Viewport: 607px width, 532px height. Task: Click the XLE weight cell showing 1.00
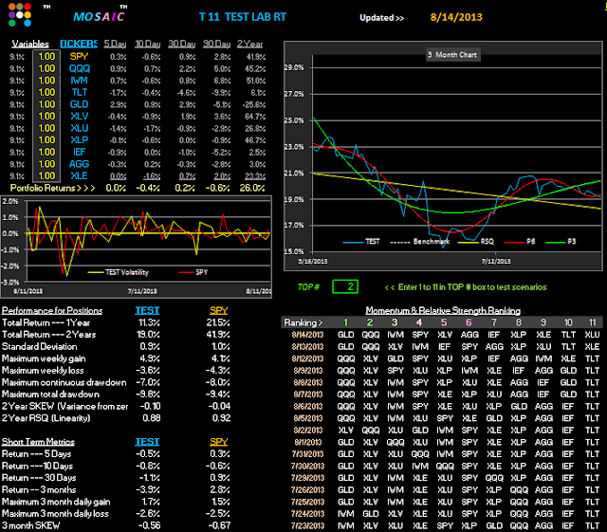pos(46,175)
